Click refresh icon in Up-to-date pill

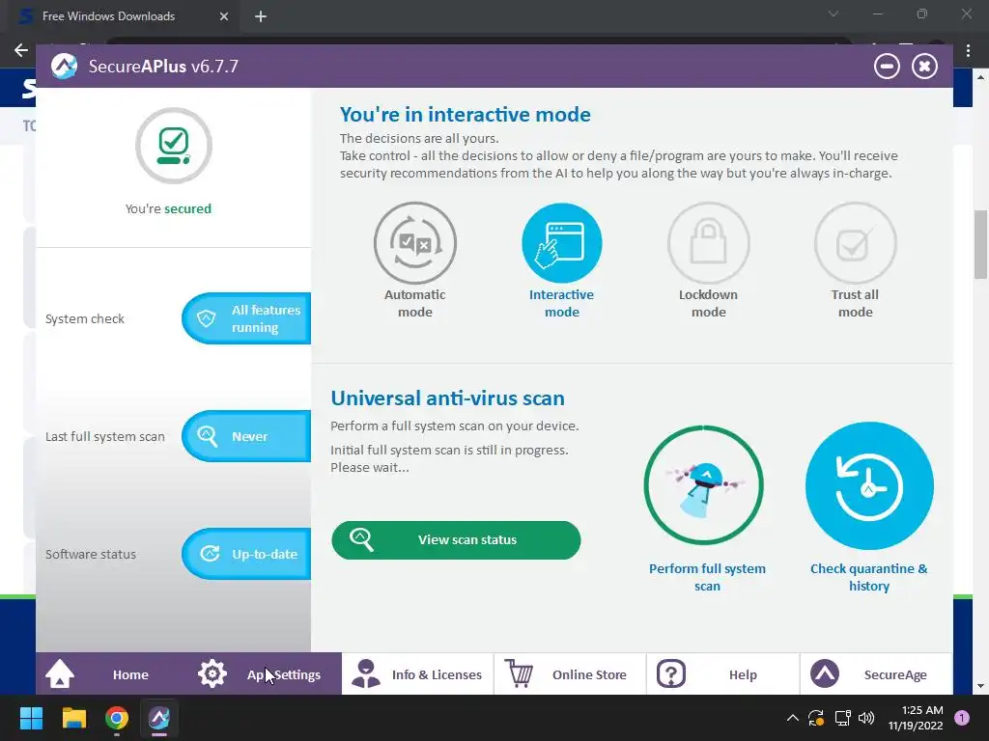pyautogui.click(x=210, y=554)
